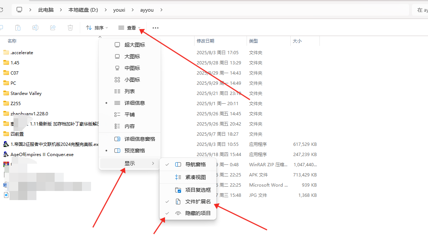This screenshot has width=428, height=243.
Task: Select AgeOfEmpires II Conquer.exe file
Action: click(42, 154)
